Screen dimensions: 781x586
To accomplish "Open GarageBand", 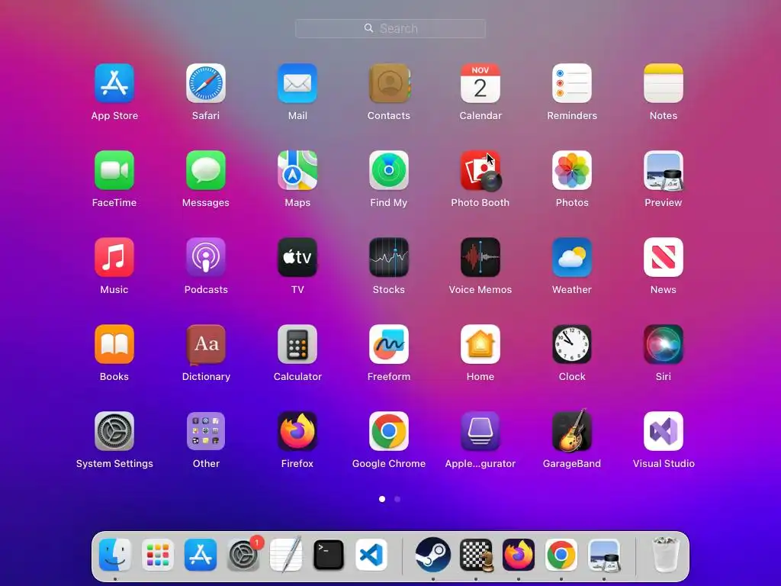I will [572, 431].
